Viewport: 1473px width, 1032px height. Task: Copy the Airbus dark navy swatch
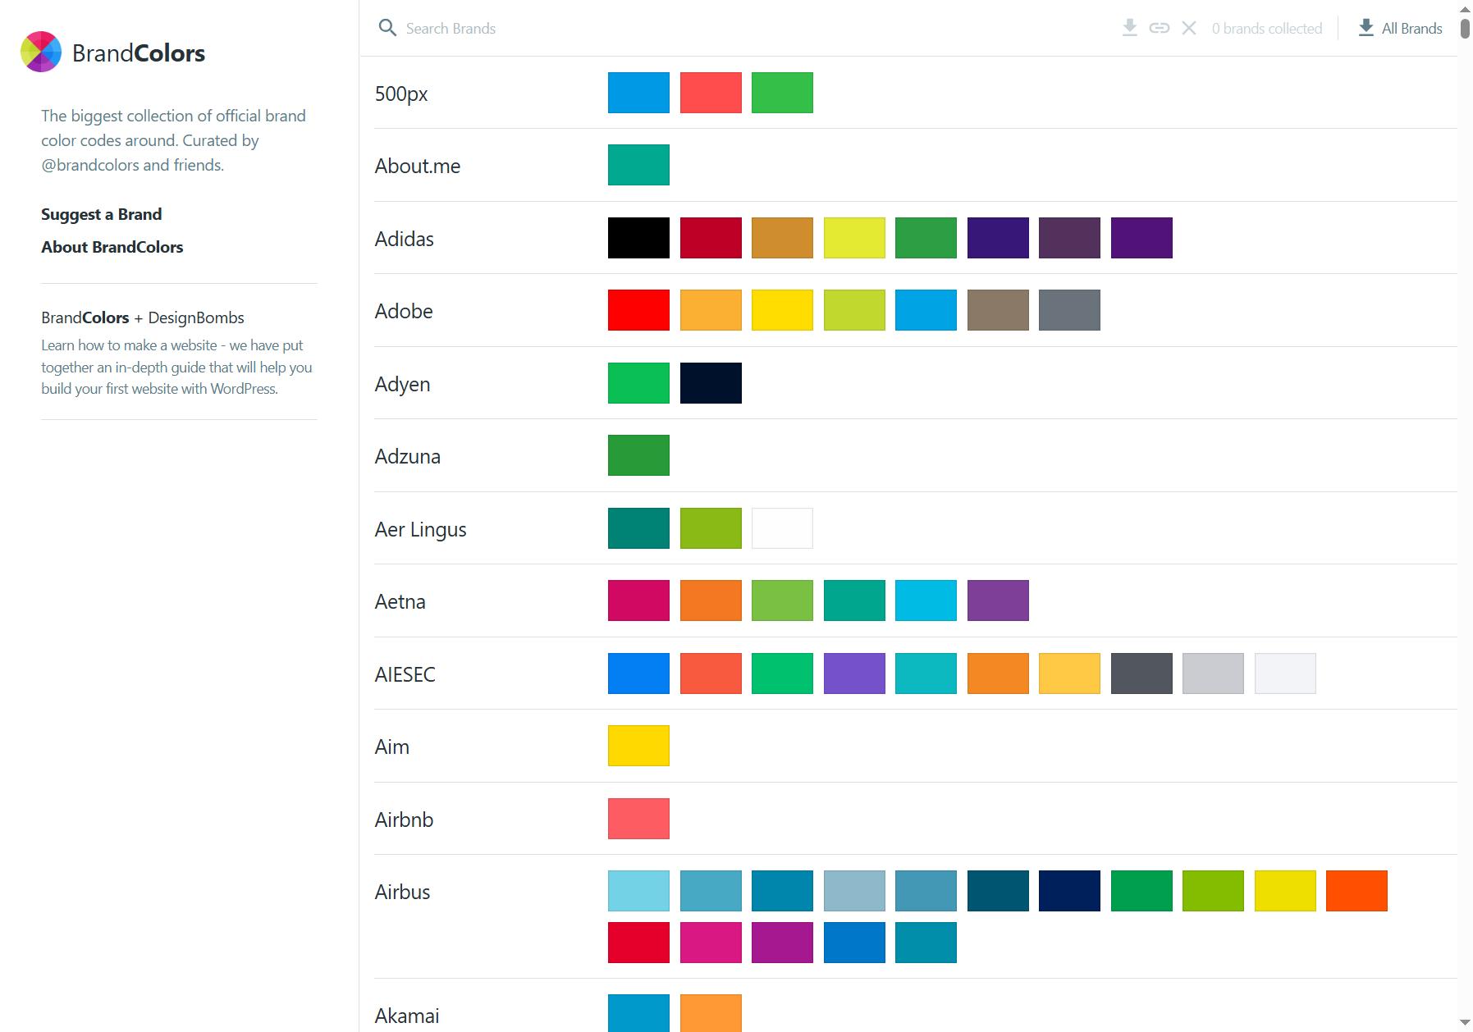(x=1069, y=891)
